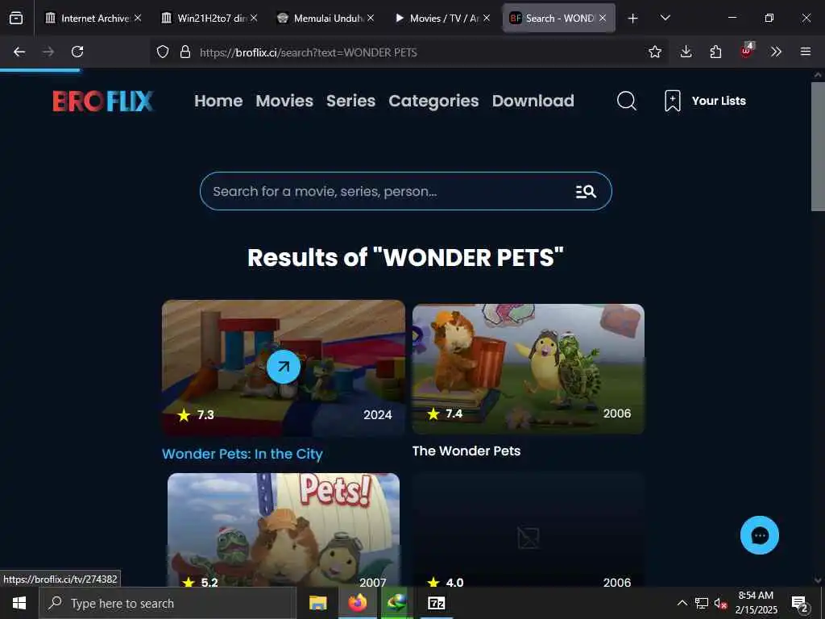
Task: Click the 7.3 rating on In the City
Action: click(196, 415)
